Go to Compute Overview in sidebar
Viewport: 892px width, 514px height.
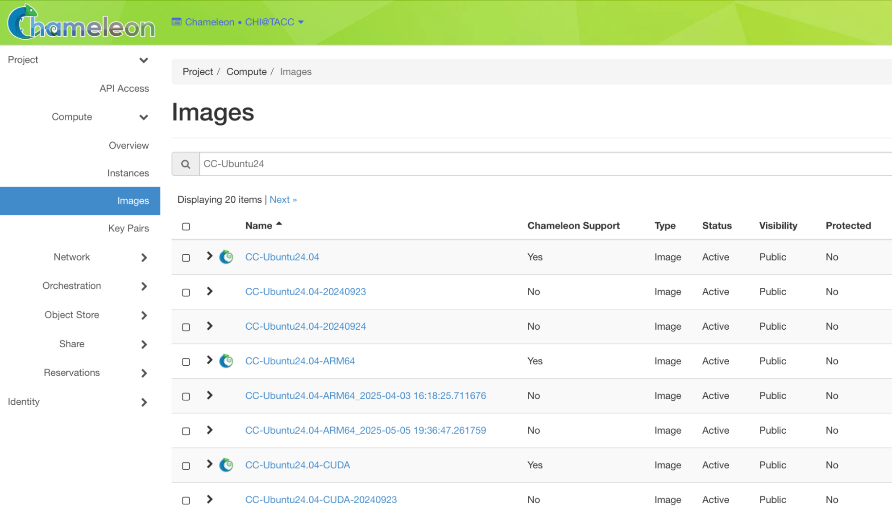point(129,145)
